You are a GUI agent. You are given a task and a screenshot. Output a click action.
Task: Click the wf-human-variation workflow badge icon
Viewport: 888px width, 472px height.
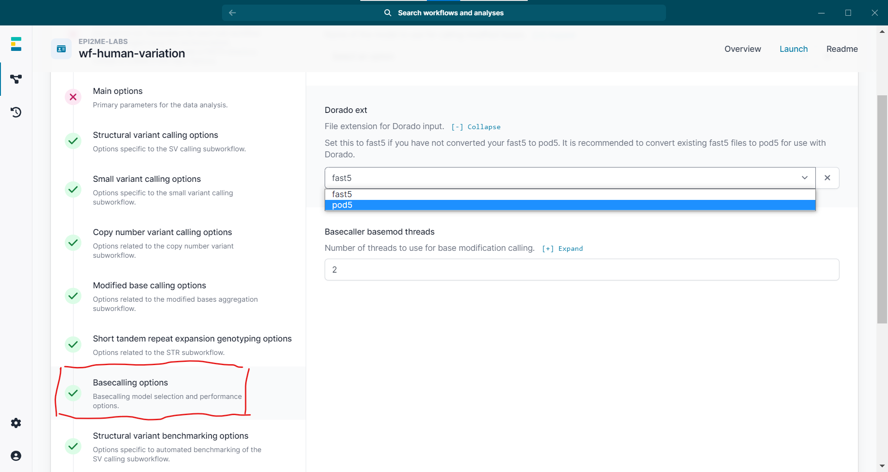point(61,49)
